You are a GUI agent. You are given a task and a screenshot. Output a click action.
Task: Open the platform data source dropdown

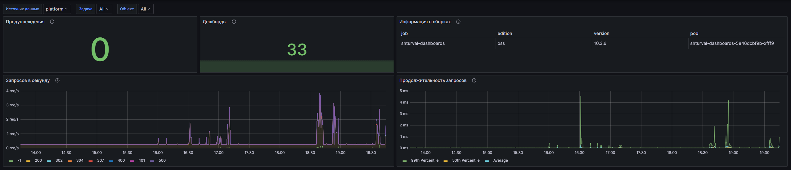(57, 9)
